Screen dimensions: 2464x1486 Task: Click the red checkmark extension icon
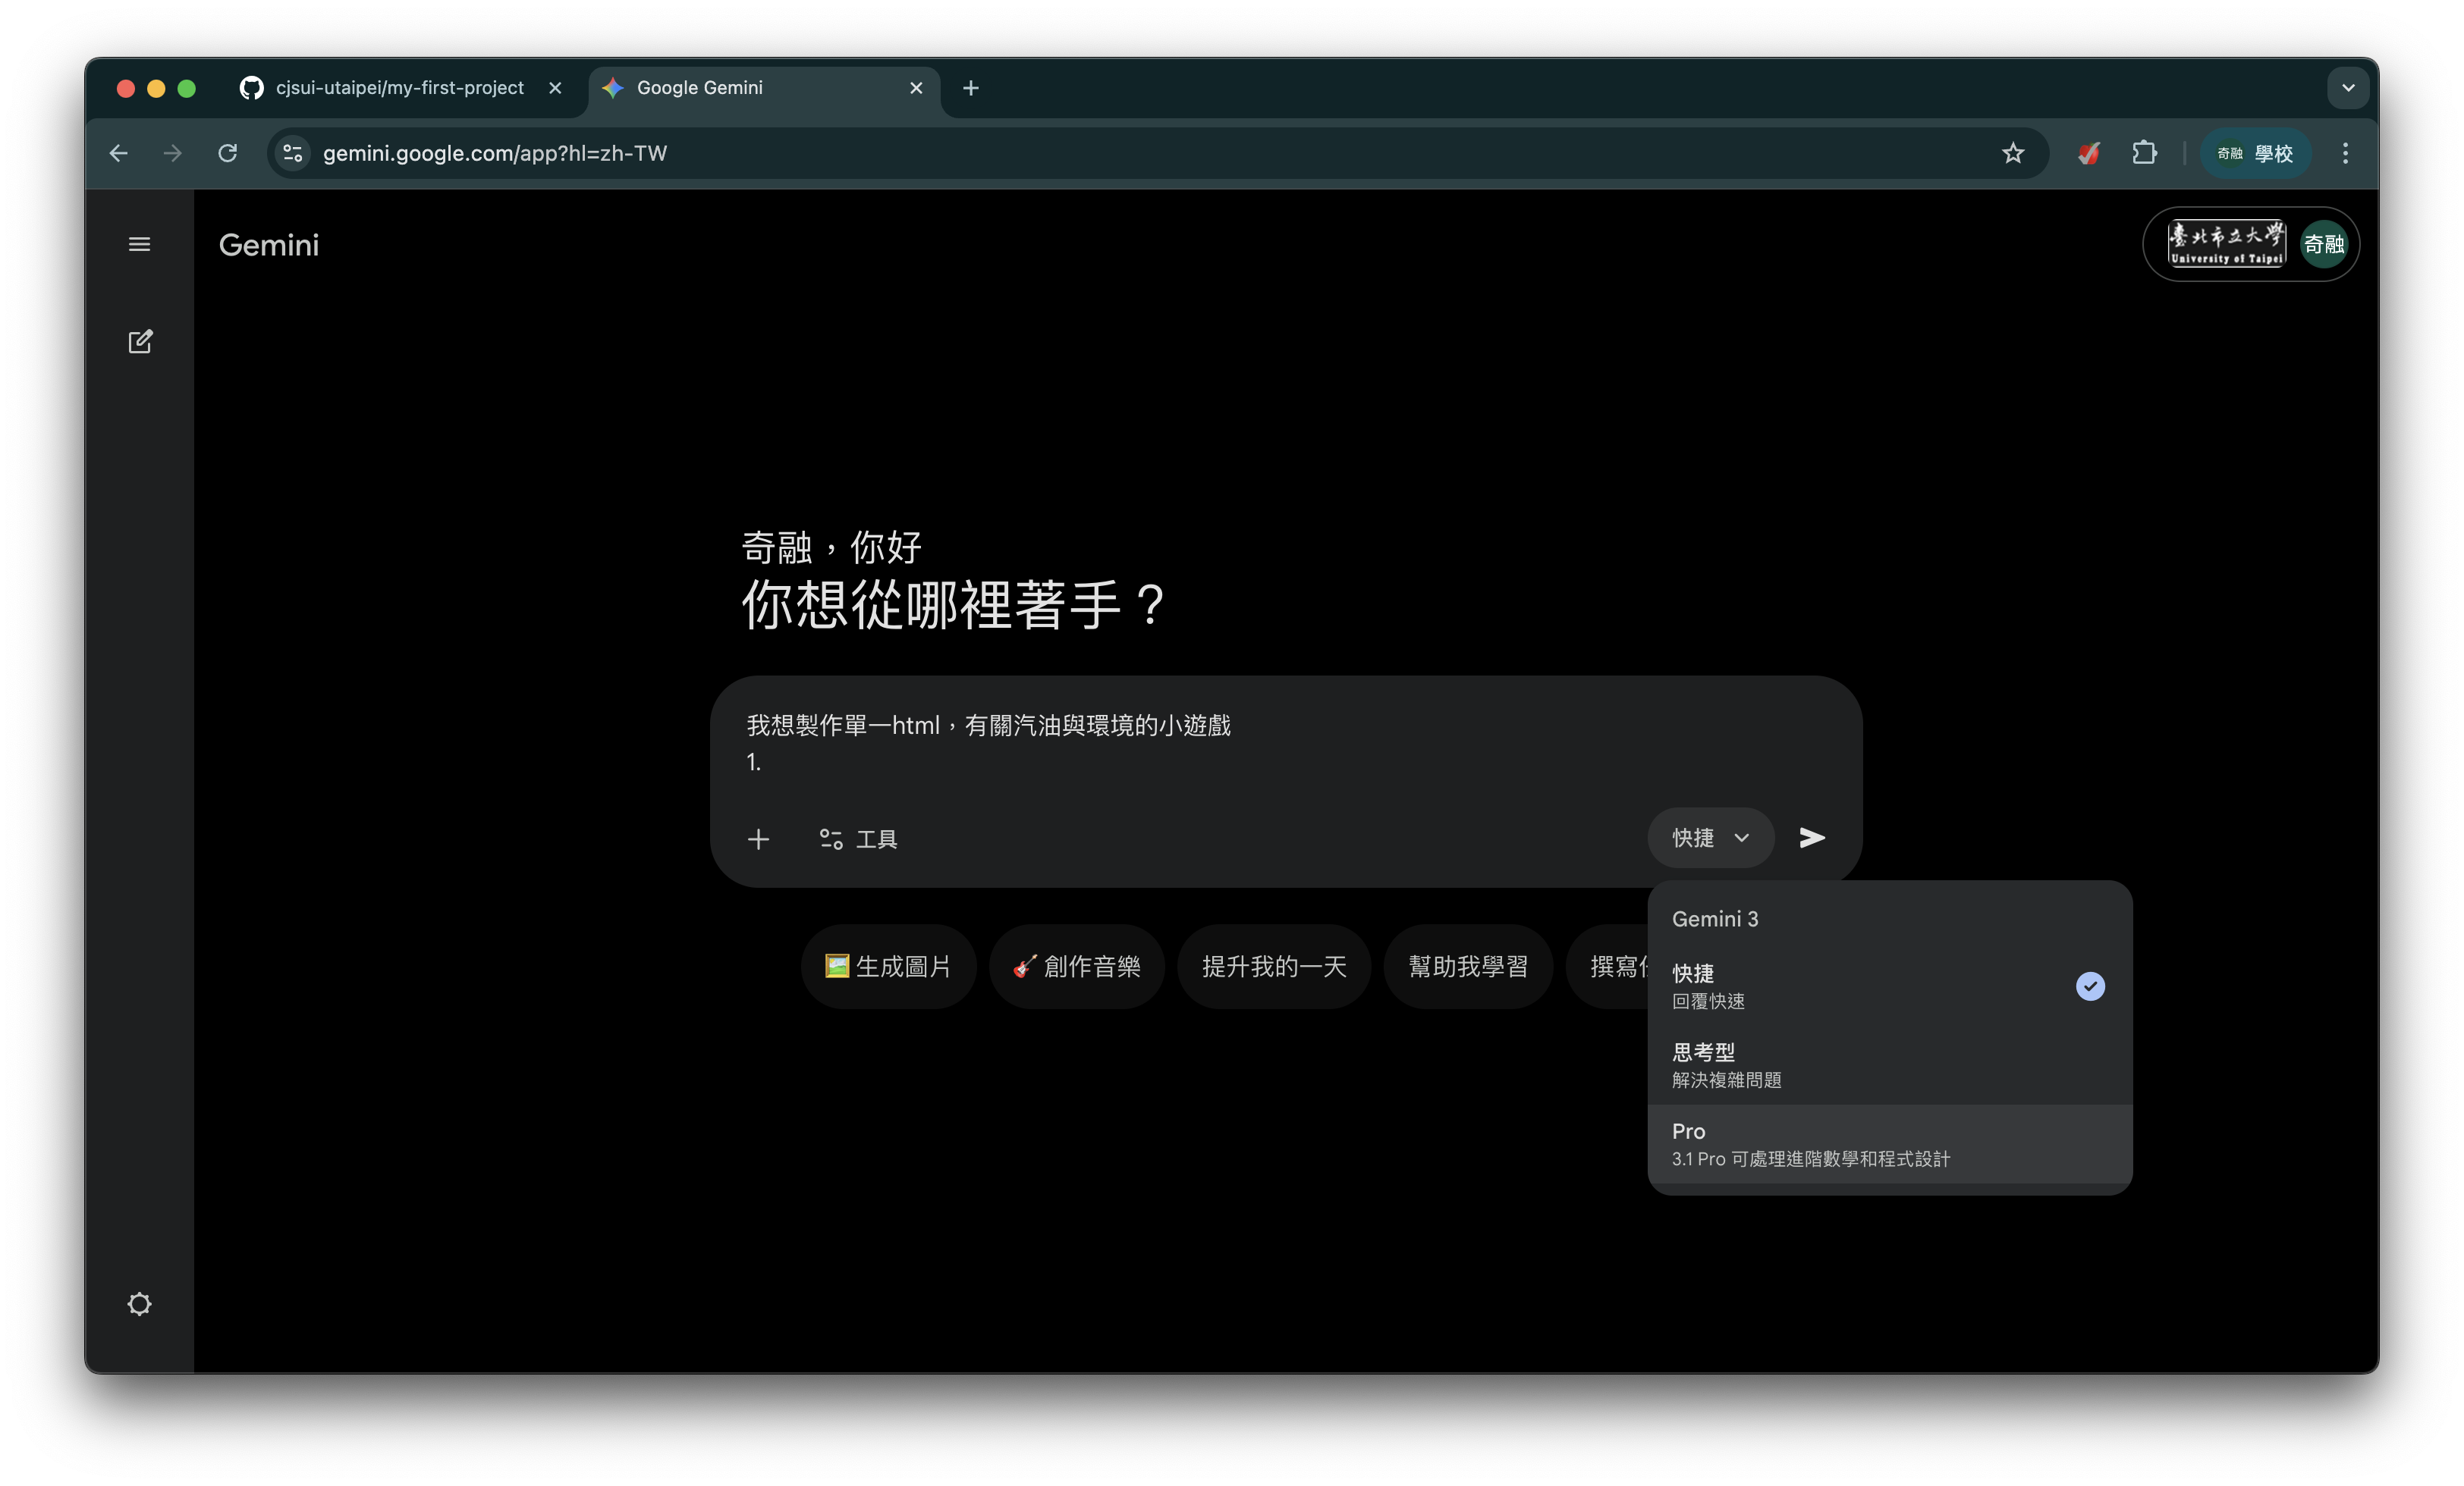[x=2089, y=153]
